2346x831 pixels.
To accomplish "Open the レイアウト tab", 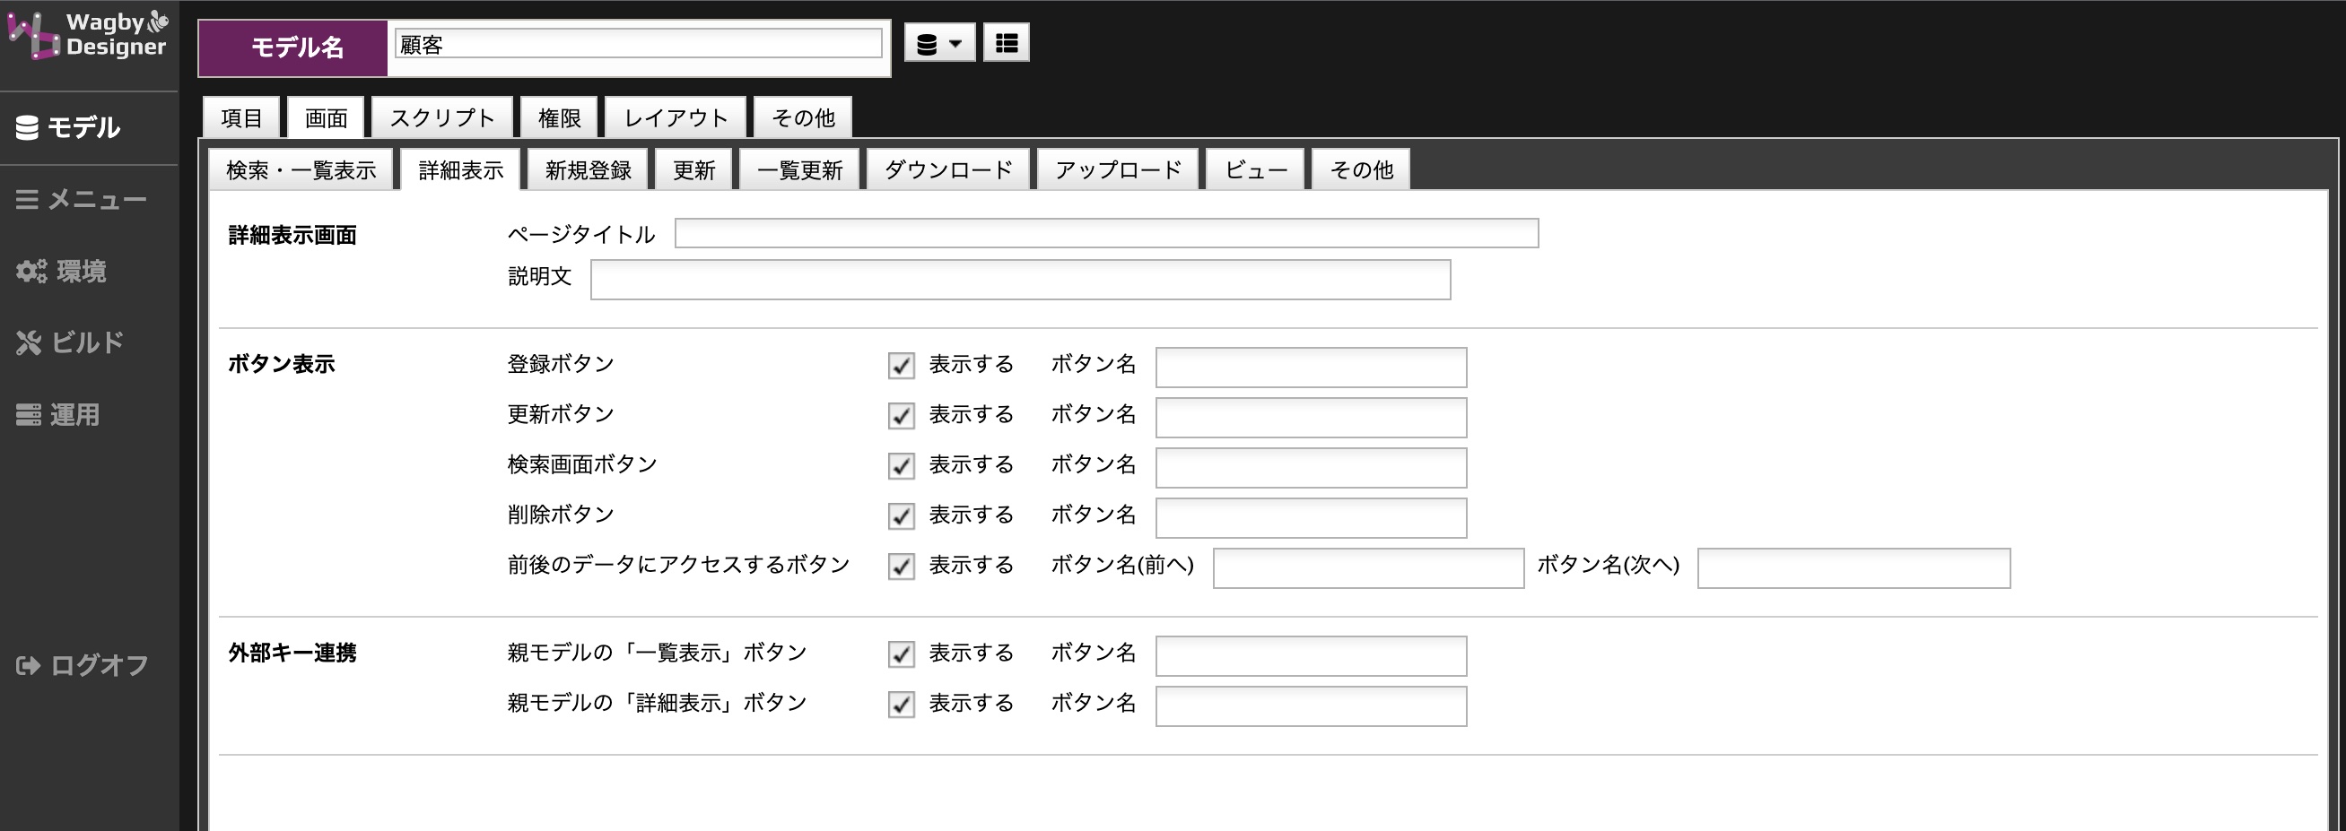I will (x=674, y=117).
